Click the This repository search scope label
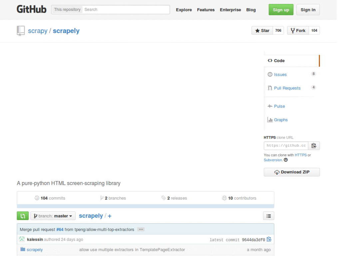Viewport: 341px width, 256px height. 67,10
